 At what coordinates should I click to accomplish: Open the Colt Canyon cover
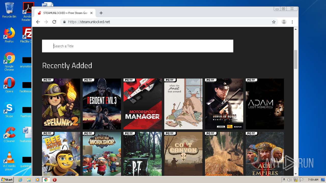[x=183, y=154]
